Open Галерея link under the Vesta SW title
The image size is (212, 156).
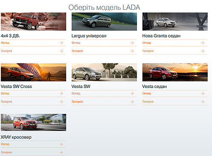77,102
